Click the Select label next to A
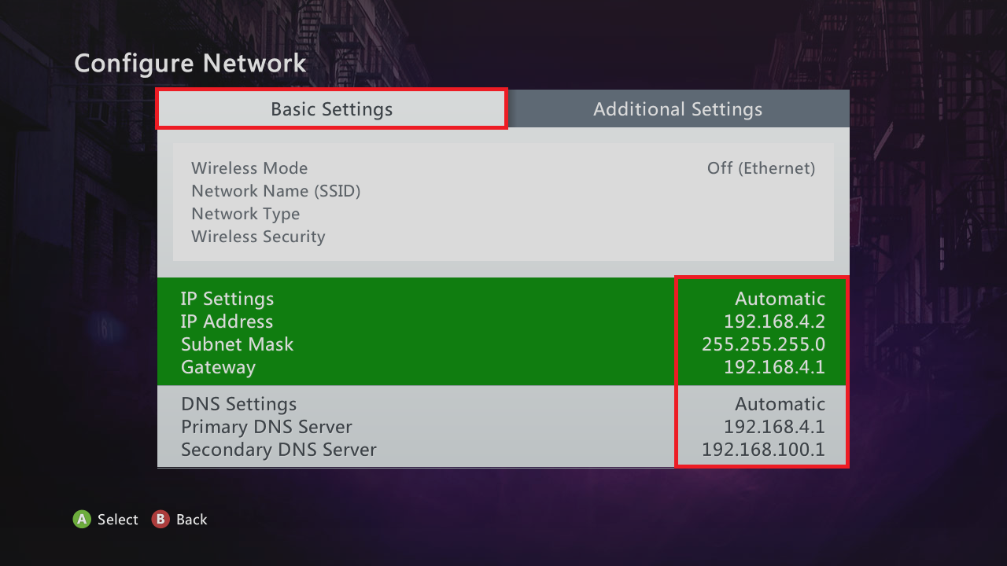The width and height of the screenshot is (1007, 566). [117, 519]
